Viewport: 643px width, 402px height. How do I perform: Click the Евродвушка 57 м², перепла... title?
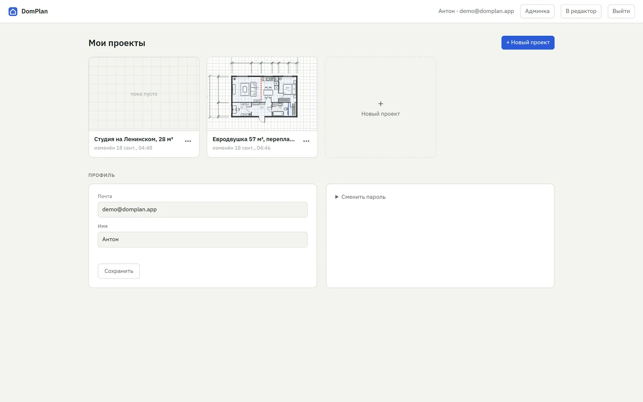[x=254, y=139]
